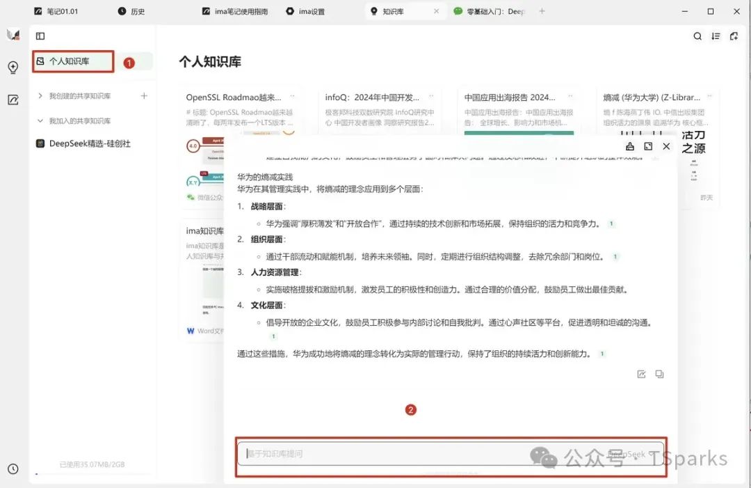Screen dimensions: 751x488
Task: Open more options on OpenSSL Roadmao card
Action: (292, 96)
